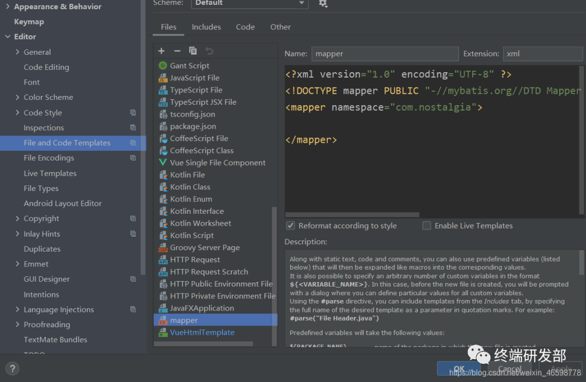Collapse the Editor section

pos(8,37)
